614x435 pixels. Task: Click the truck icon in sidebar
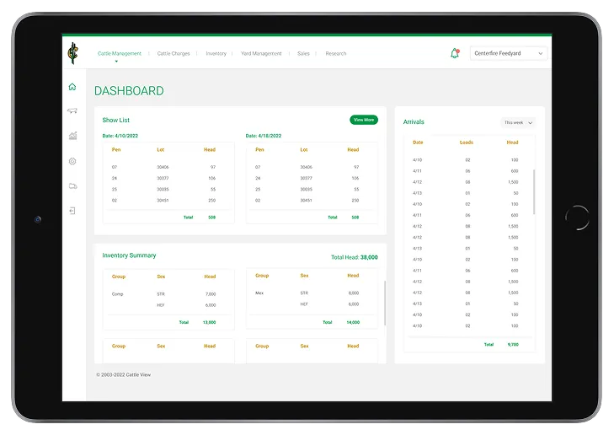click(72, 185)
